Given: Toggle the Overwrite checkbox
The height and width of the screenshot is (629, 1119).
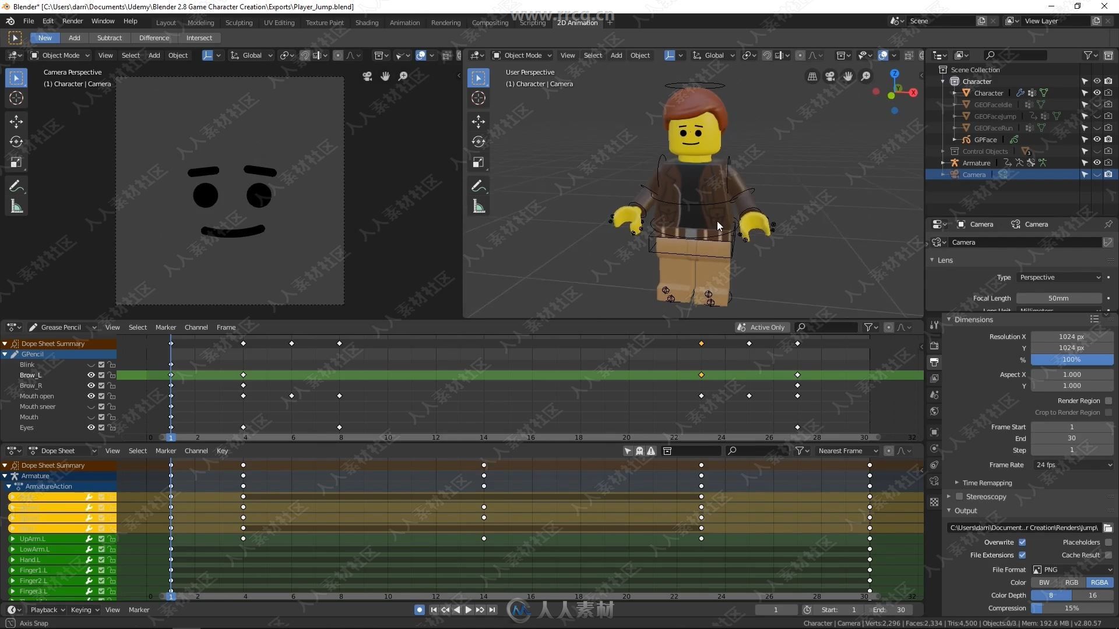Looking at the screenshot, I should tap(1022, 542).
